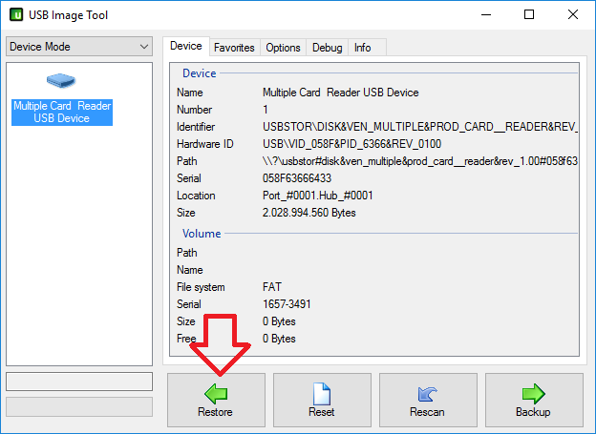
Task: Click Location value Port_#0001.Hub_#0001
Action: pyautogui.click(x=318, y=196)
